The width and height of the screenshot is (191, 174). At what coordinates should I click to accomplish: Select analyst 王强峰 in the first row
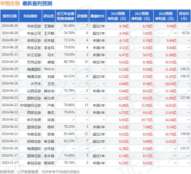tap(49, 26)
